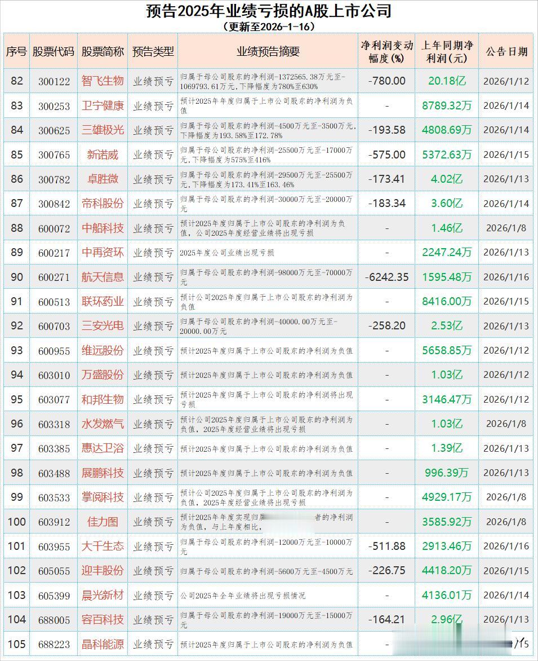Select stock name 和邦生物
The height and width of the screenshot is (661, 538).
coord(103,399)
